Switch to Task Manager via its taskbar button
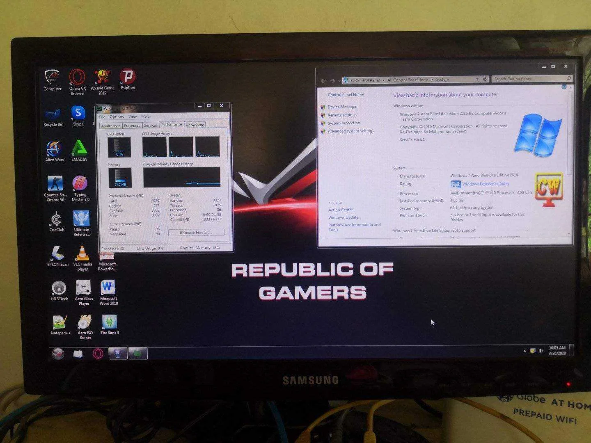The height and width of the screenshot is (443, 591). click(x=138, y=354)
